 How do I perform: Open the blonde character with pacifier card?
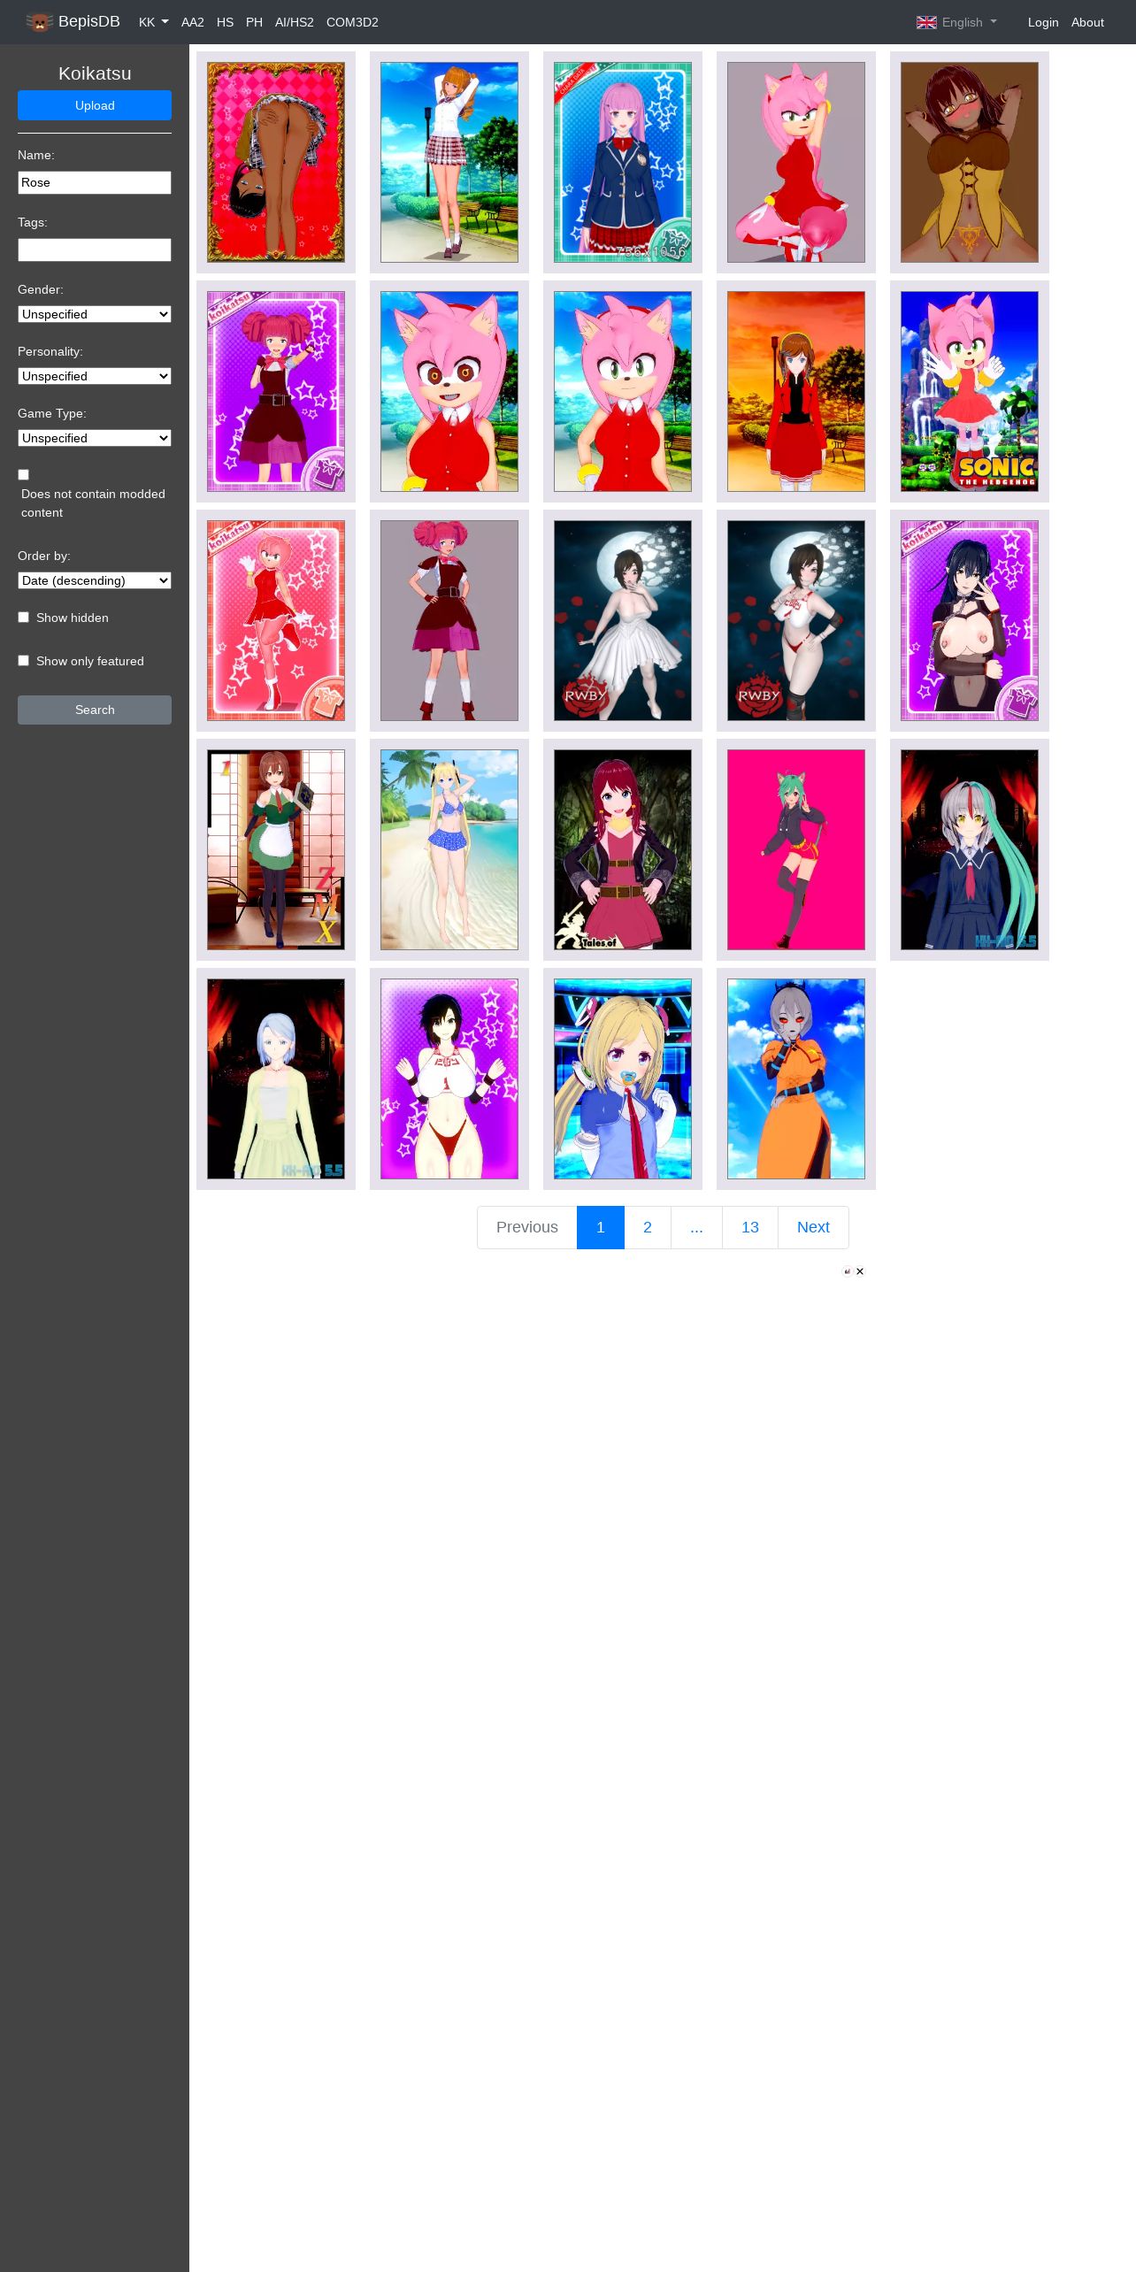[623, 1078]
